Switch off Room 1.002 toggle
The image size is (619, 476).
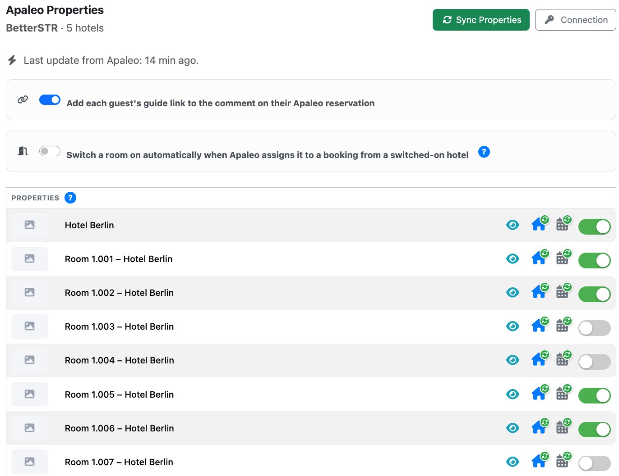click(595, 294)
